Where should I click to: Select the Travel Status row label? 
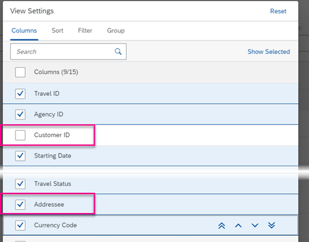(52, 184)
